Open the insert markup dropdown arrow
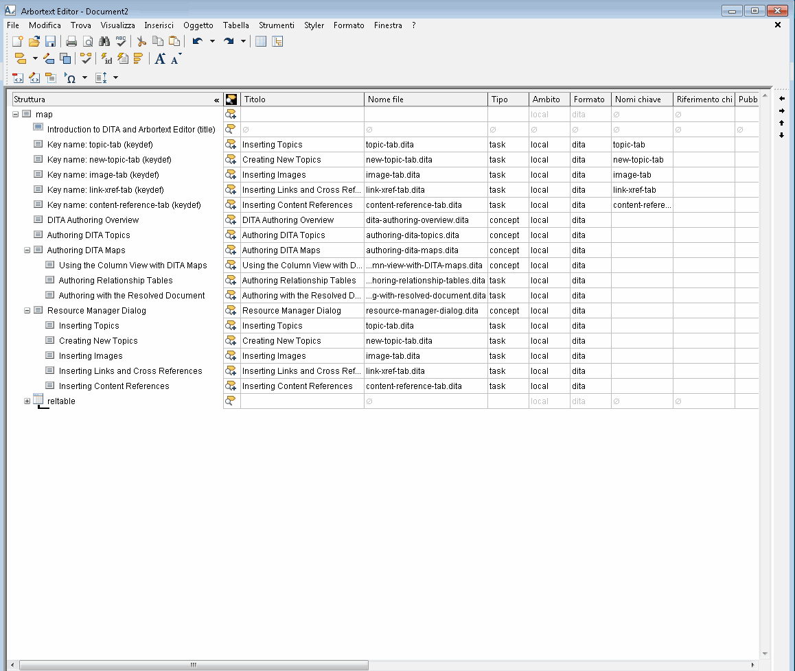Screen dimensions: 795x671 pos(35,59)
